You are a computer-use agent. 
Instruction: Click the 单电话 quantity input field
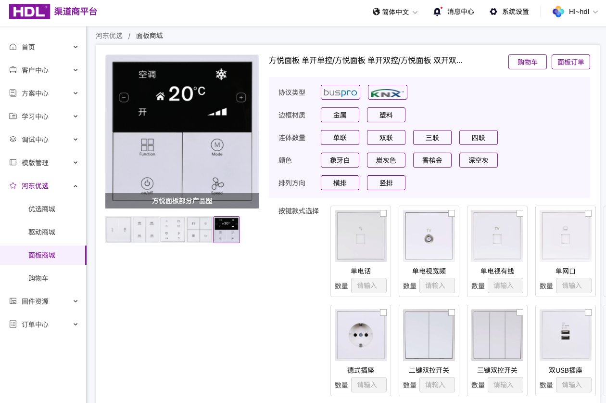tap(369, 286)
